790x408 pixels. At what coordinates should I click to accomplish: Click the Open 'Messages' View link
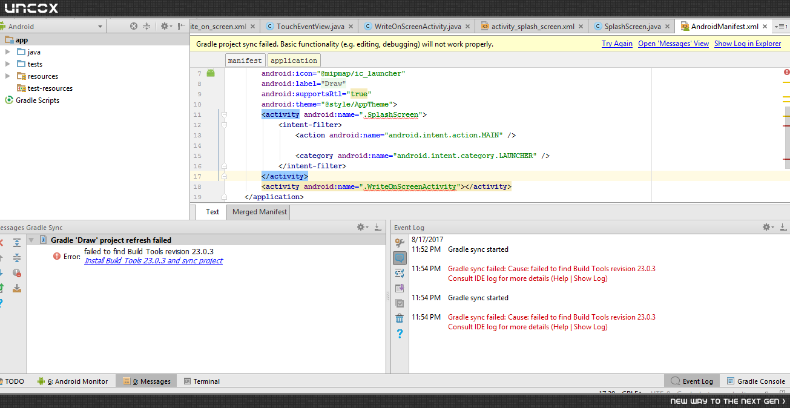click(x=673, y=44)
